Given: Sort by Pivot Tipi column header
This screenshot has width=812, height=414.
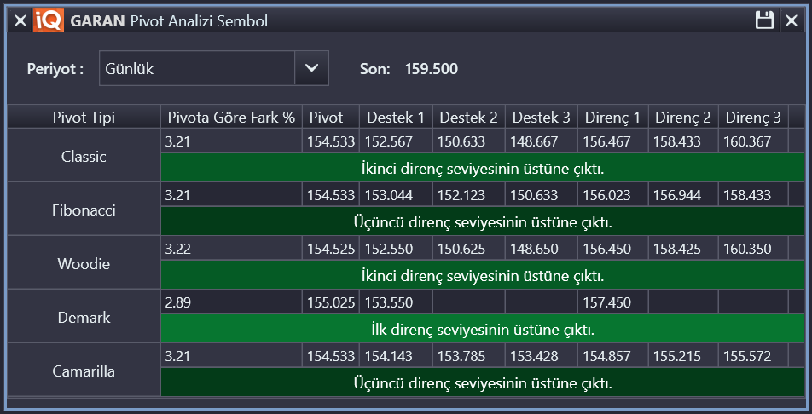Looking at the screenshot, I should (x=84, y=117).
